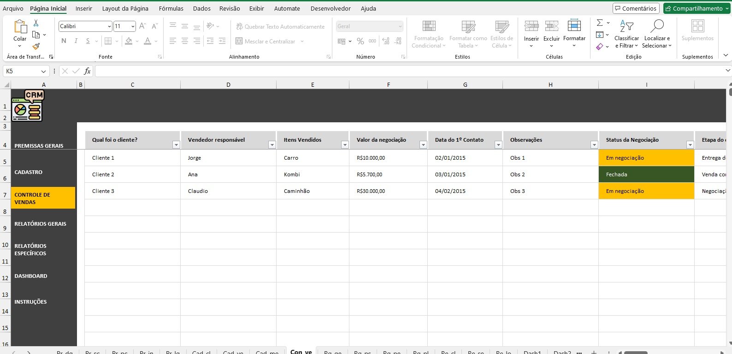Expand the Calibri font name dropdown

tap(109, 26)
